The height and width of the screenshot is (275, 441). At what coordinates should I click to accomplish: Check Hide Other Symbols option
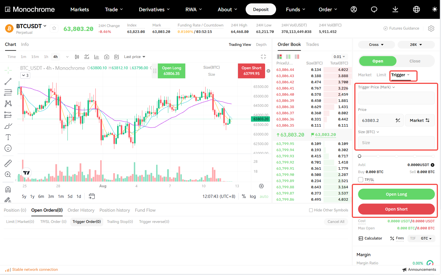tap(311, 210)
